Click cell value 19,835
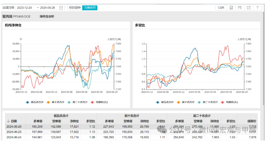This screenshot has height=142, width=266. pos(144,137)
